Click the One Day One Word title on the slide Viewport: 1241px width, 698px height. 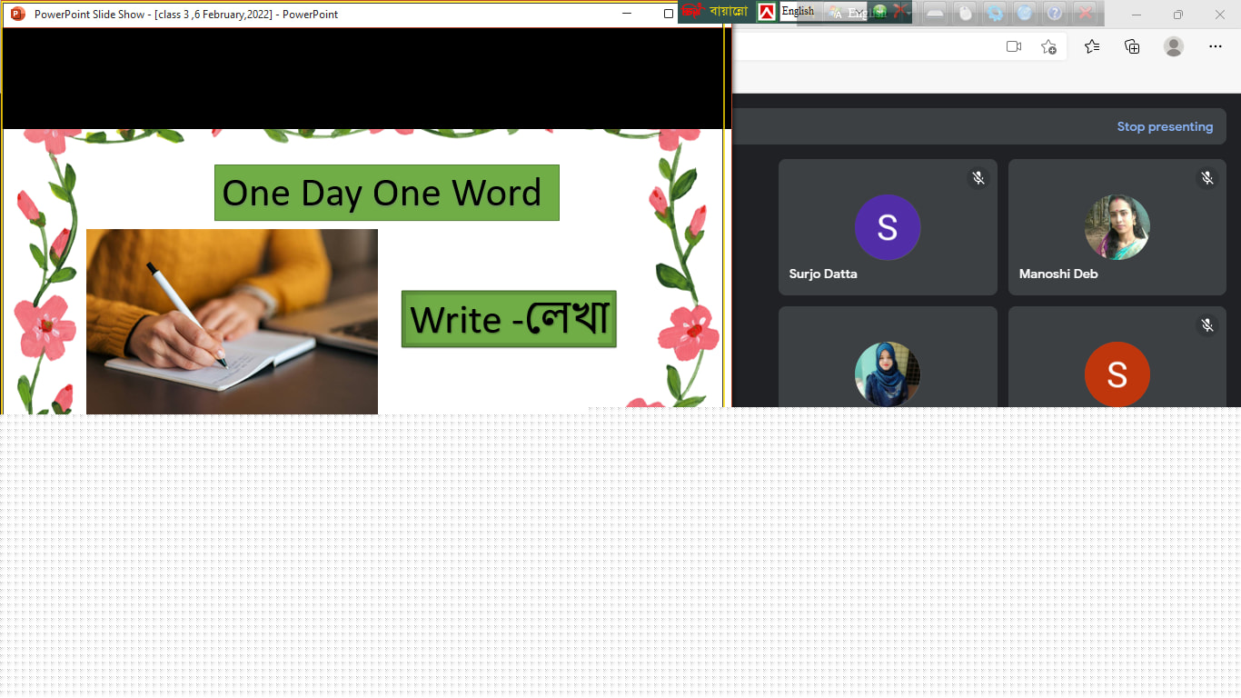pos(386,193)
